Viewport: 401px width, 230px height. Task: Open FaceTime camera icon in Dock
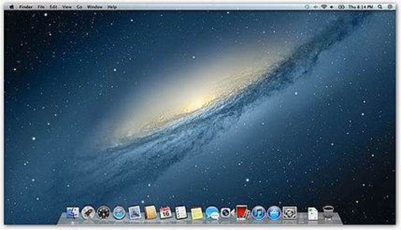tap(227, 212)
